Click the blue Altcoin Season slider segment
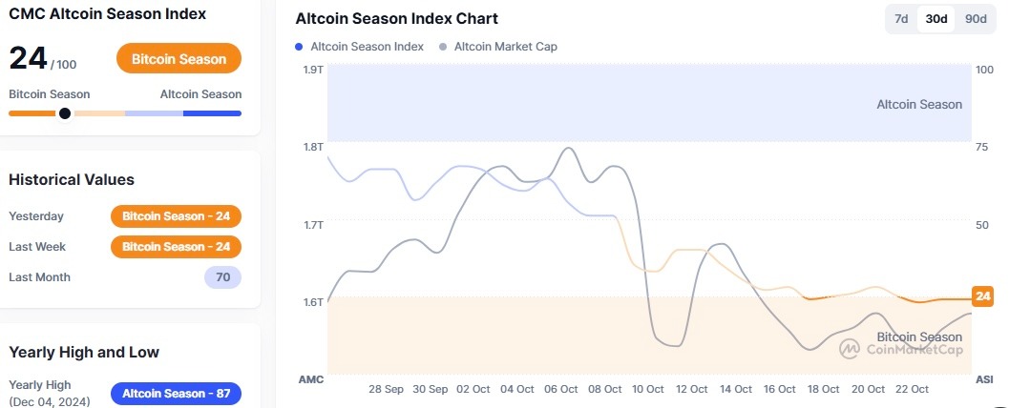 [212, 113]
